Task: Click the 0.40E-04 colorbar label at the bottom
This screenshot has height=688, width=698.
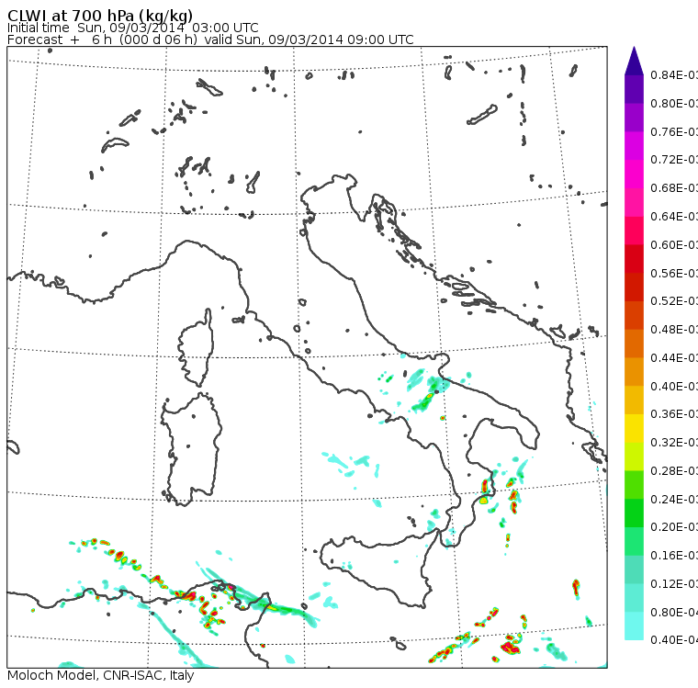Action: (674, 640)
